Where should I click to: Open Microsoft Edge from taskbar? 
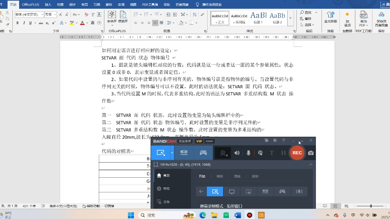click(x=202, y=215)
